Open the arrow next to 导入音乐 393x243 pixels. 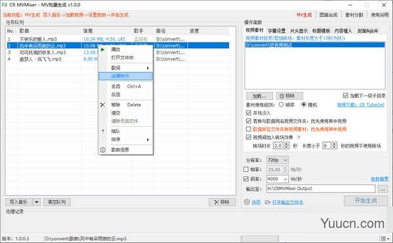37,202
